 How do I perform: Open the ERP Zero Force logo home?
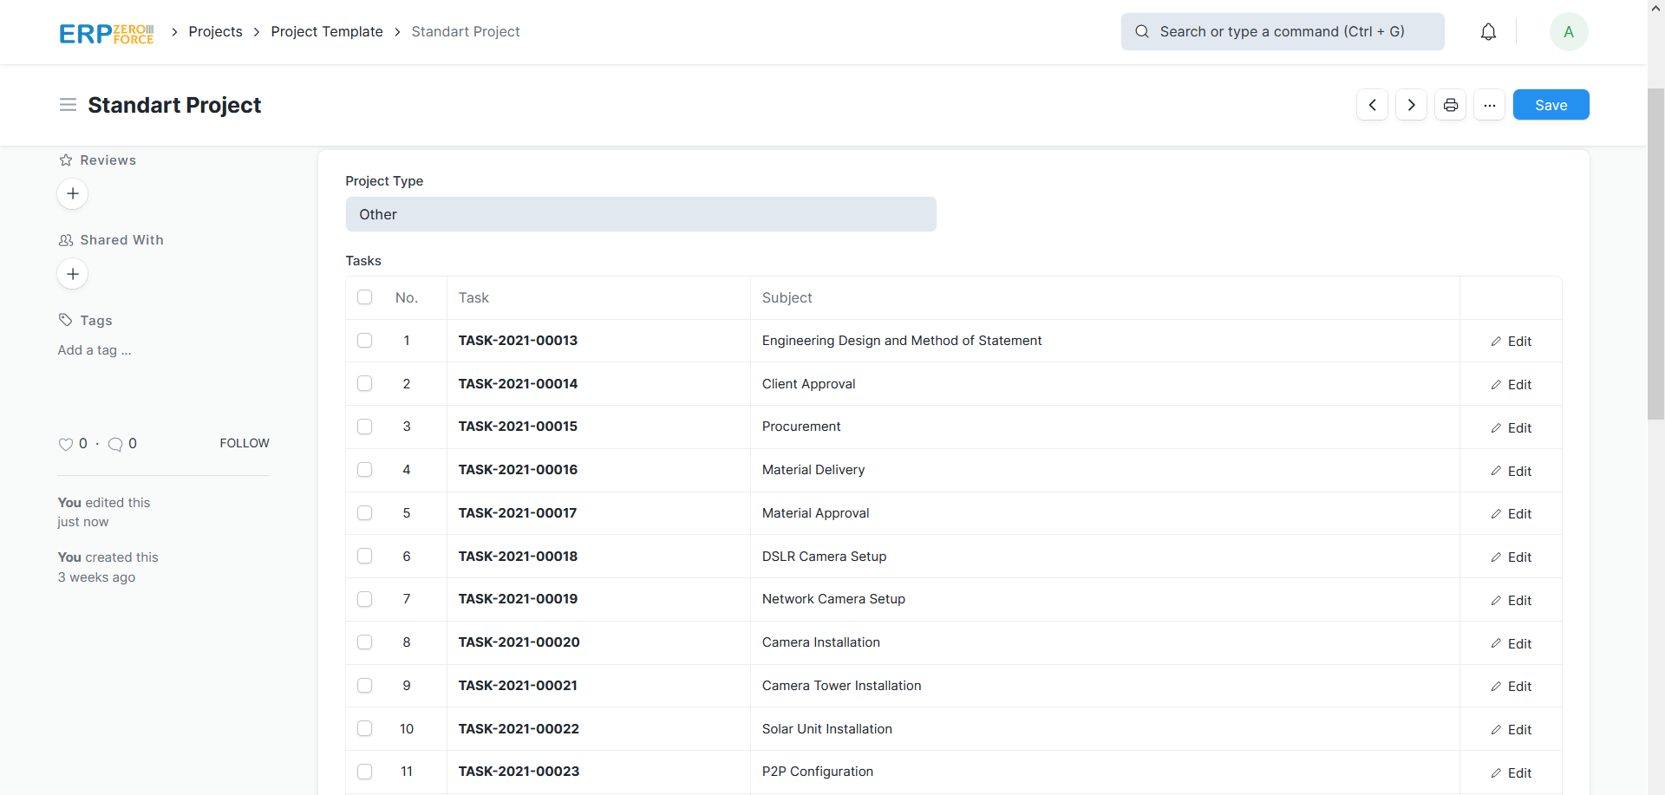point(106,33)
